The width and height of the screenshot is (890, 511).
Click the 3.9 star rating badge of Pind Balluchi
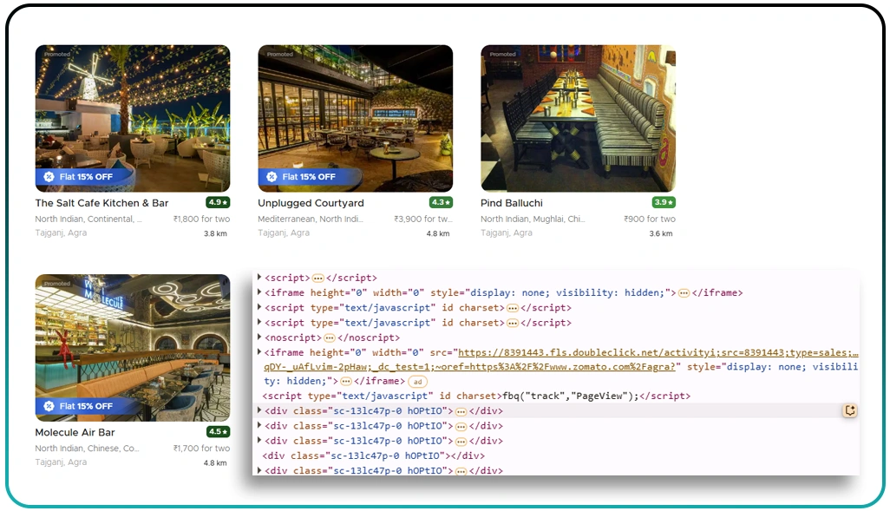coord(664,202)
